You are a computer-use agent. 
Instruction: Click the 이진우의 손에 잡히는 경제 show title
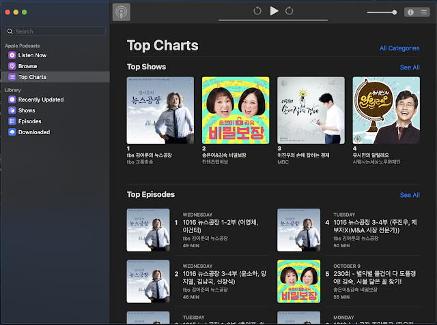tap(303, 155)
